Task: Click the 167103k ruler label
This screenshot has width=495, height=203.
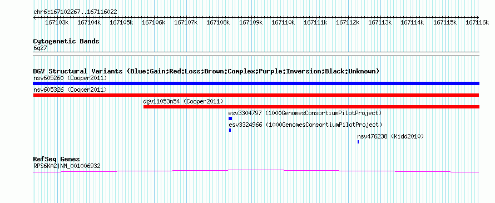Action: point(57,22)
